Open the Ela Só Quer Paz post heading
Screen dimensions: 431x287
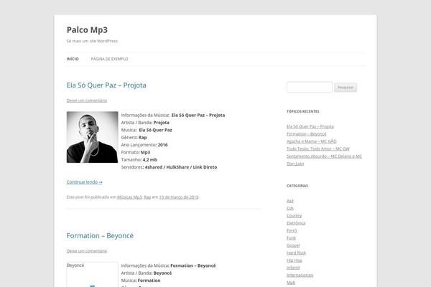(x=106, y=85)
